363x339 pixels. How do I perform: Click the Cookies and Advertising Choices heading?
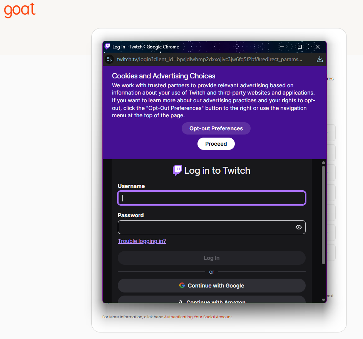point(164,76)
